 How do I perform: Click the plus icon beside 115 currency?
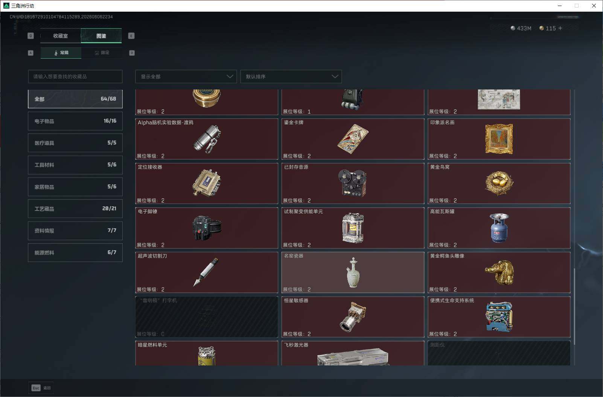(x=560, y=28)
